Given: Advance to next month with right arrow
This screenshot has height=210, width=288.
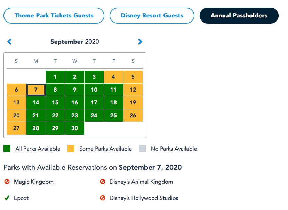Looking at the screenshot, I should (140, 42).
